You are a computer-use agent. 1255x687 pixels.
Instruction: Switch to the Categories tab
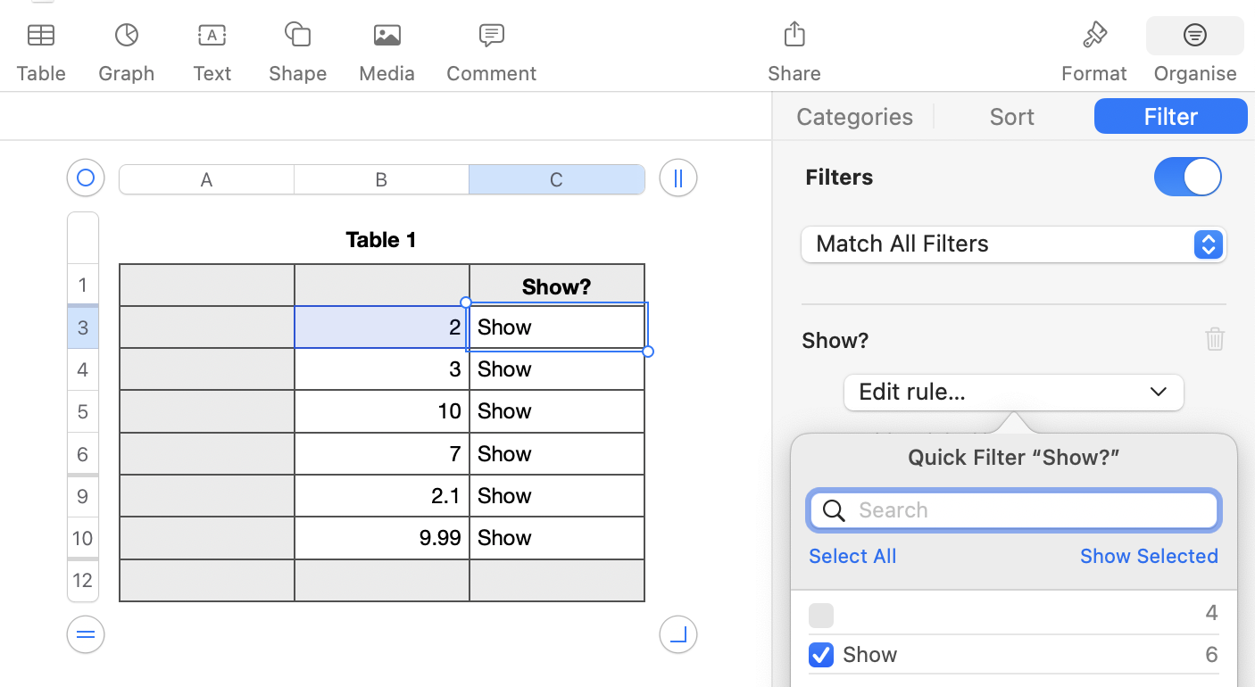(x=854, y=117)
